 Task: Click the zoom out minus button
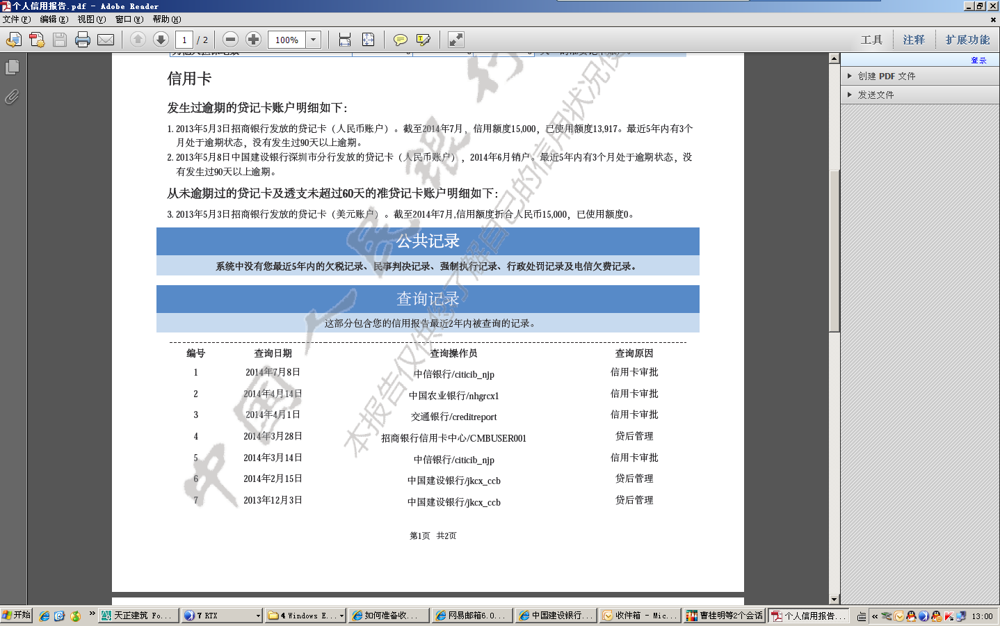231,40
